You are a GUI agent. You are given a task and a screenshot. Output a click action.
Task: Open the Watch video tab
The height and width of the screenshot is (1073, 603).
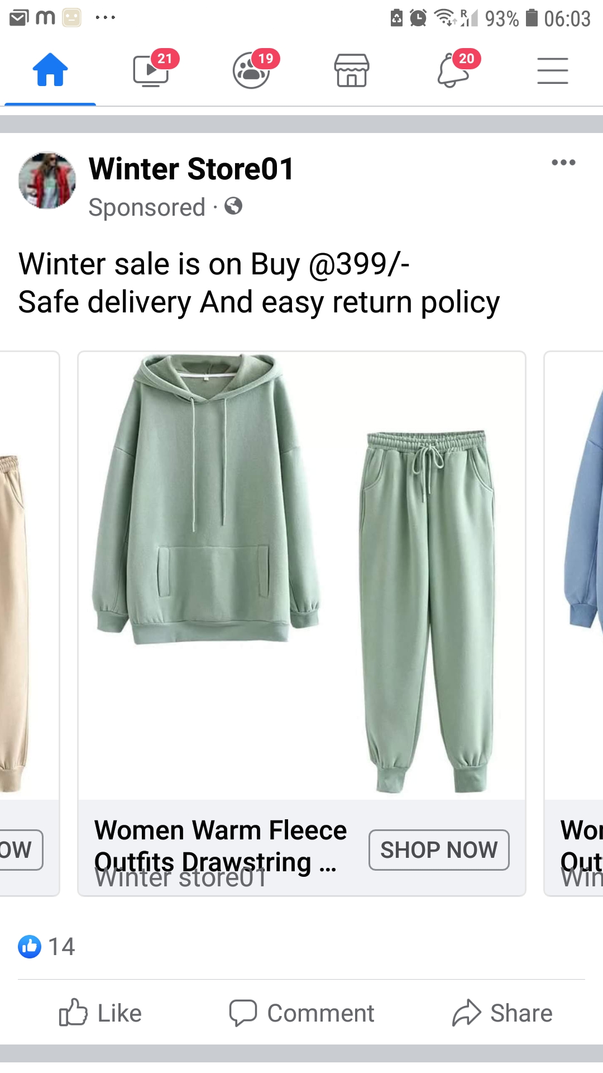coord(152,70)
